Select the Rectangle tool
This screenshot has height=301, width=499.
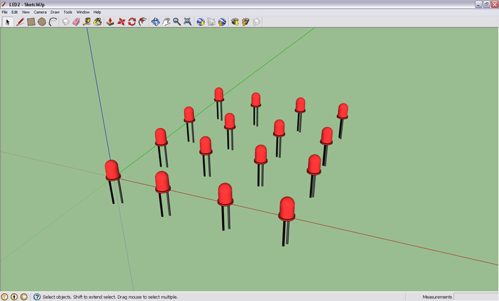[31, 22]
